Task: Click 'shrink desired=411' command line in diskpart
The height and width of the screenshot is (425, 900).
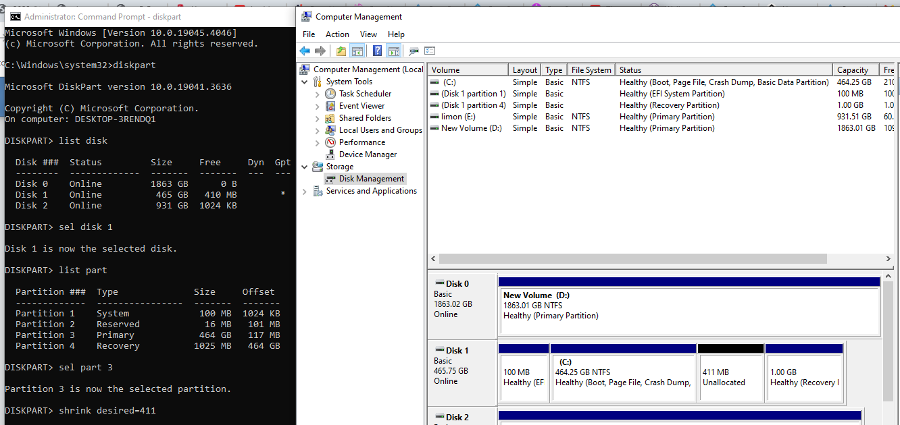Action: coord(80,410)
